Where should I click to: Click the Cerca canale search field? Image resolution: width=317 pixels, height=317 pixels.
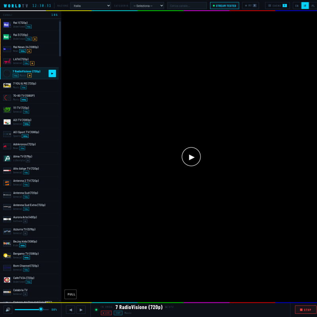click(x=187, y=6)
